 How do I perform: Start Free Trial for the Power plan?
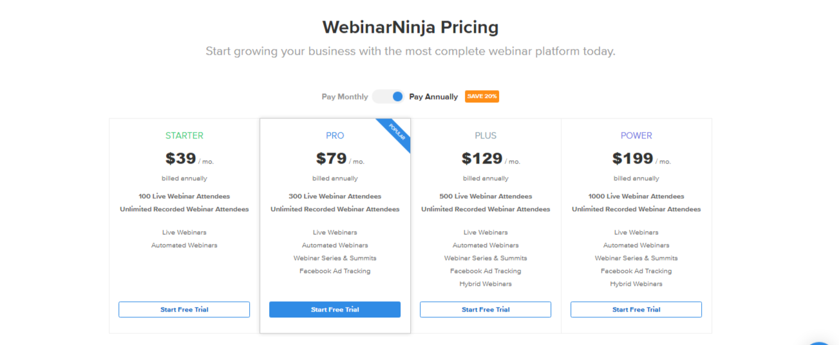click(636, 310)
